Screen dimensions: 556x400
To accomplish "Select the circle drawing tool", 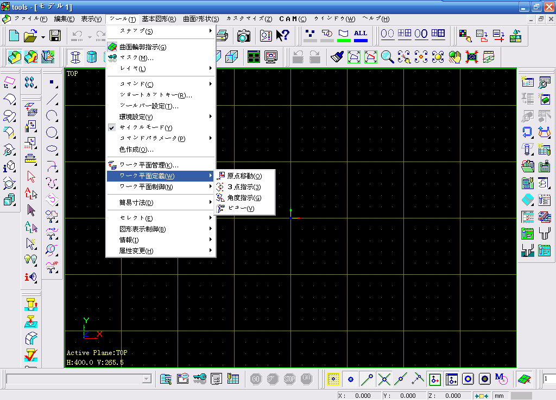I will pyautogui.click(x=52, y=132).
